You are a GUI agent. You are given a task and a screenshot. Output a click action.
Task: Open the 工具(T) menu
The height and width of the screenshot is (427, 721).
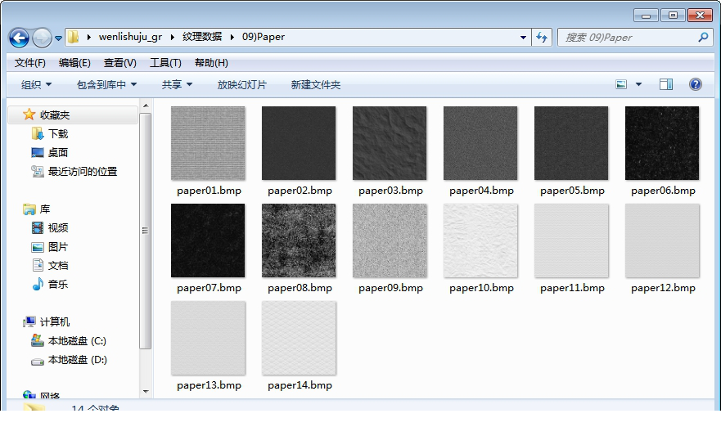(x=165, y=63)
